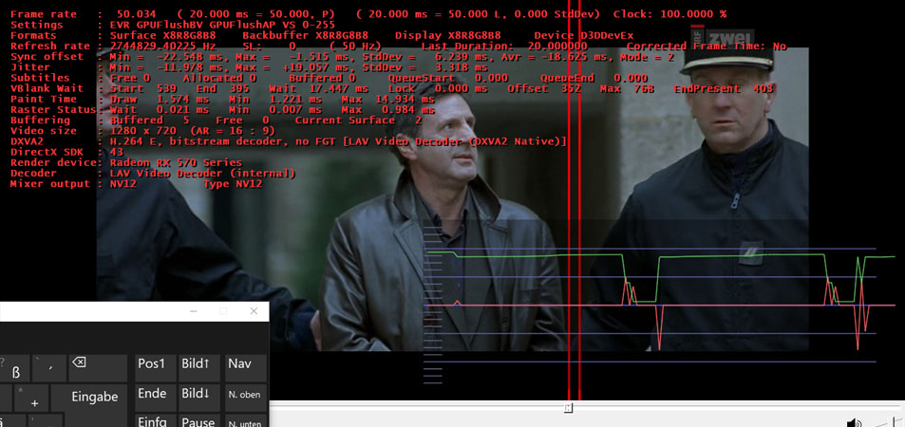This screenshot has width=905, height=427.
Task: Click the 'DirectX SDK' statistics label
Action: tap(47, 152)
